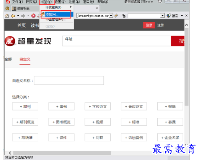Open the 设置(S) menu
The image size is (199, 161).
(x=60, y=2)
